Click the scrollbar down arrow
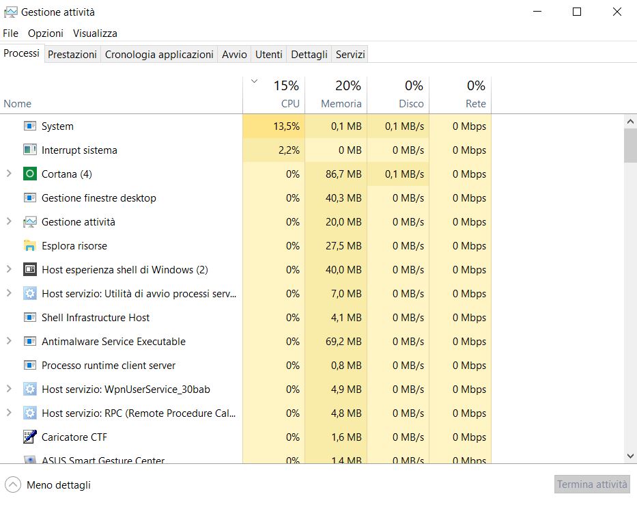637x505 pixels. point(630,456)
